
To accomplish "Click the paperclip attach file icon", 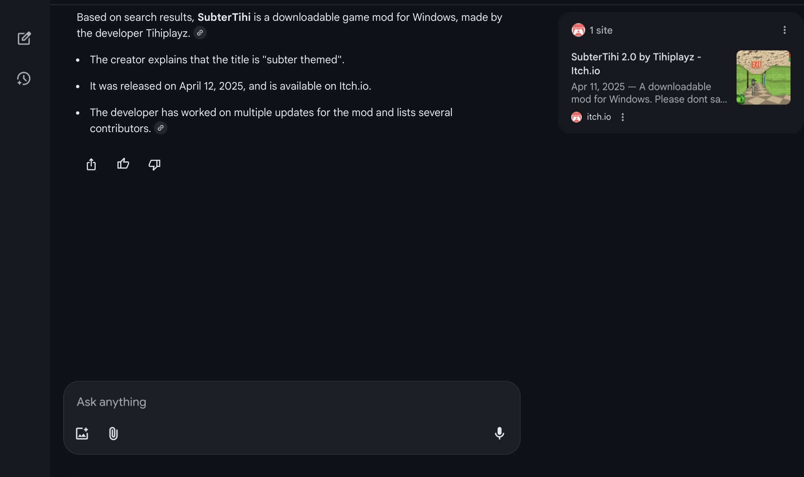I will [x=114, y=433].
